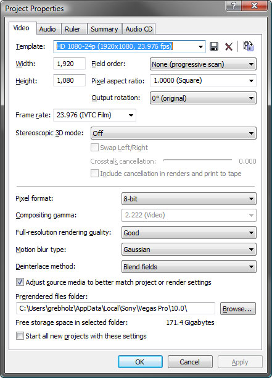The height and width of the screenshot is (378, 272).
Task: Click the match media video settings icon
Action: (x=248, y=46)
